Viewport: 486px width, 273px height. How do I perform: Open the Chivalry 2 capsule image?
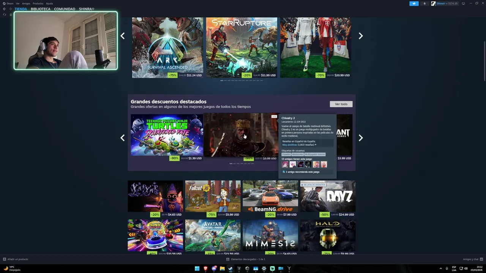241,135
